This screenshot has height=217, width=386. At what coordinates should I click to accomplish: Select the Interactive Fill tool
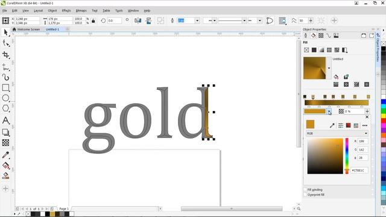tap(5, 165)
